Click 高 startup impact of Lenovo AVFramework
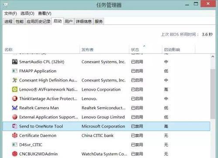218x158 pixels. pos(166,89)
